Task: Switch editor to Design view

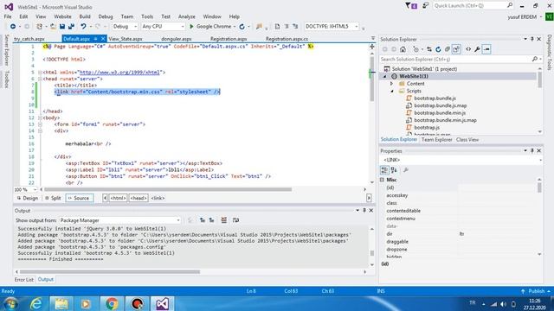Action: pos(28,198)
